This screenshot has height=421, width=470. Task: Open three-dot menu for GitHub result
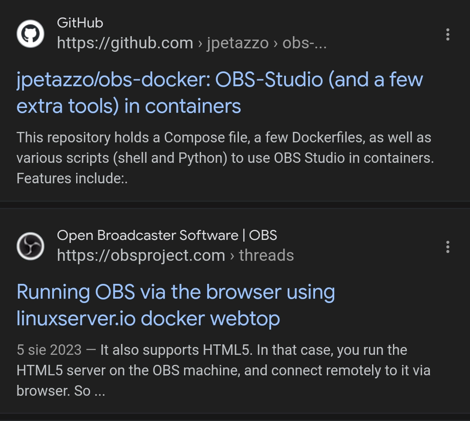pyautogui.click(x=447, y=34)
